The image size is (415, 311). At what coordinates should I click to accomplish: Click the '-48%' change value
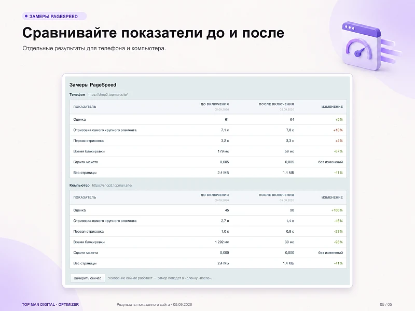pyautogui.click(x=339, y=221)
